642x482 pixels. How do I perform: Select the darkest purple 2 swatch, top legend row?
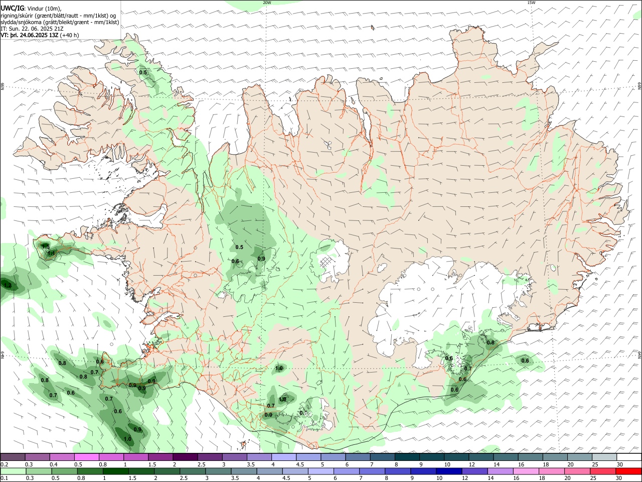[x=185, y=457]
